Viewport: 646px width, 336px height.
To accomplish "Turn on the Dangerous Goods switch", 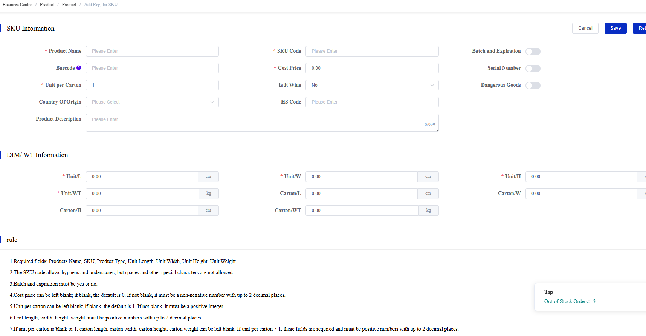I will (533, 86).
